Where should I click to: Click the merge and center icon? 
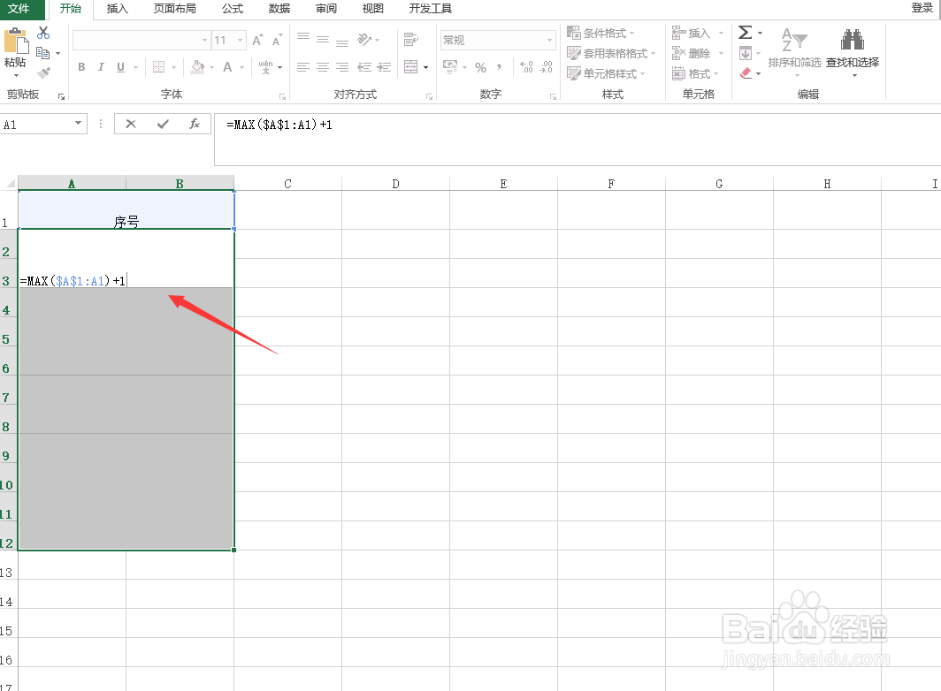click(x=411, y=67)
